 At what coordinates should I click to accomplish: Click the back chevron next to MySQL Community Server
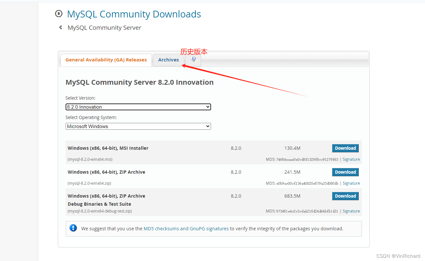click(x=60, y=27)
